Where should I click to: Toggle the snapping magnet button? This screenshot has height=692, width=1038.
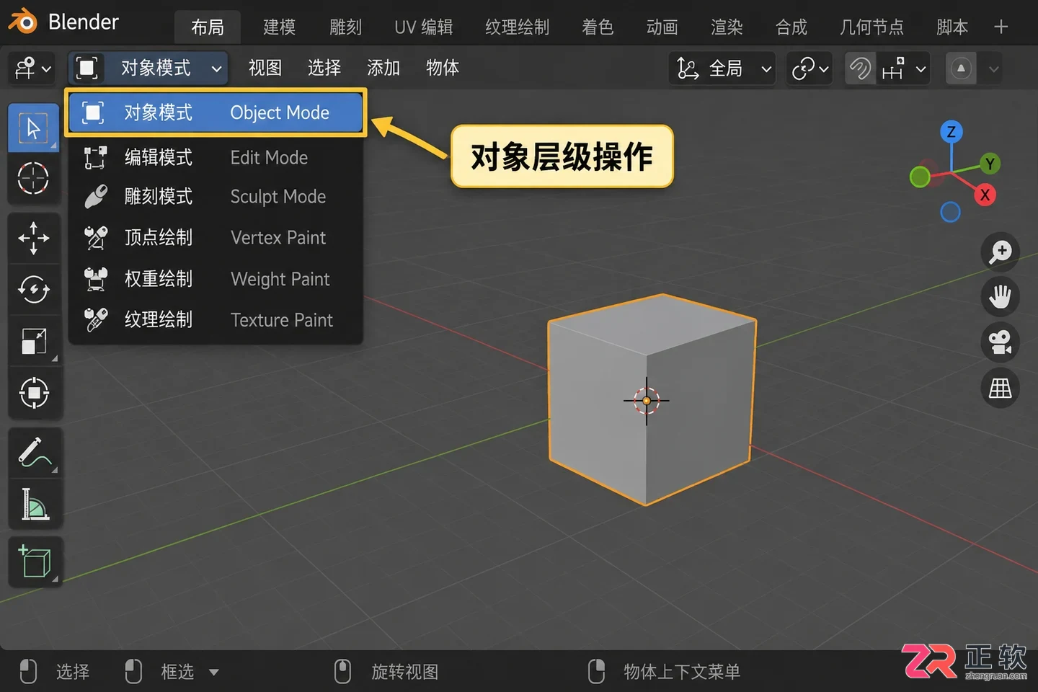[x=860, y=69]
